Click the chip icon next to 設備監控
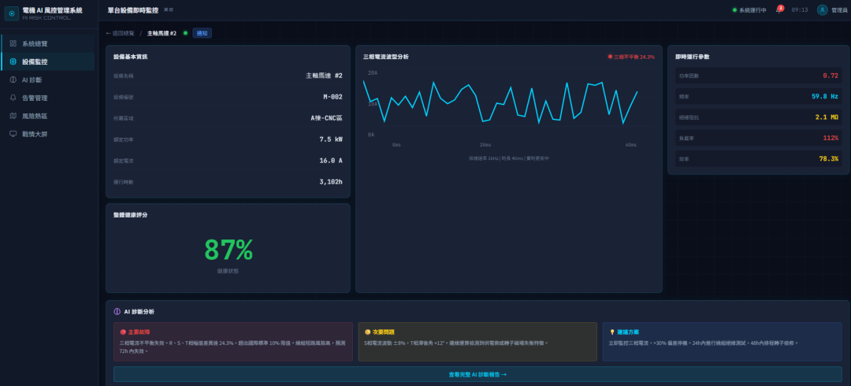The width and height of the screenshot is (851, 386). pos(13,62)
